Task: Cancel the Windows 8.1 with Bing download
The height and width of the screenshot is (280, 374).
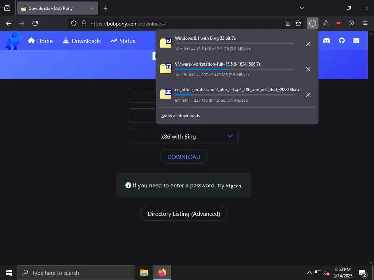Action: (308, 44)
